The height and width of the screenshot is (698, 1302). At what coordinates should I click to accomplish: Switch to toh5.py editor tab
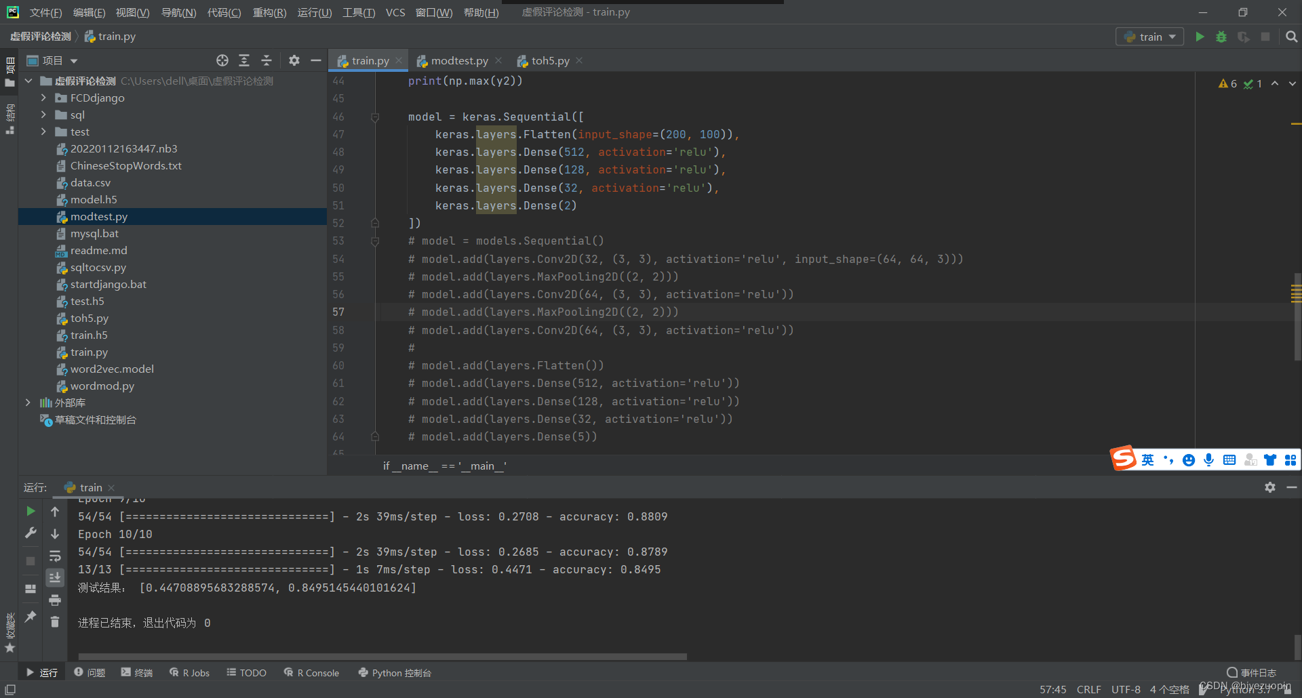pyautogui.click(x=550, y=60)
